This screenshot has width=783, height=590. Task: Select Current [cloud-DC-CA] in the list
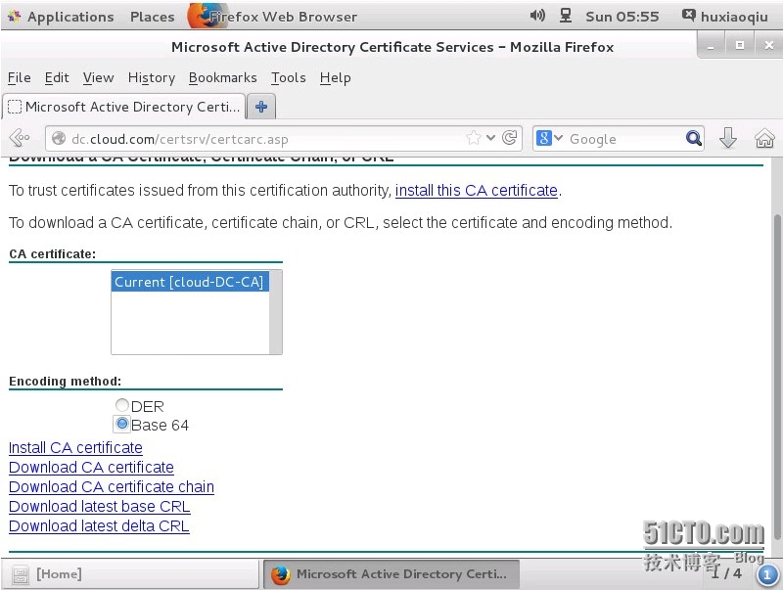tap(190, 282)
